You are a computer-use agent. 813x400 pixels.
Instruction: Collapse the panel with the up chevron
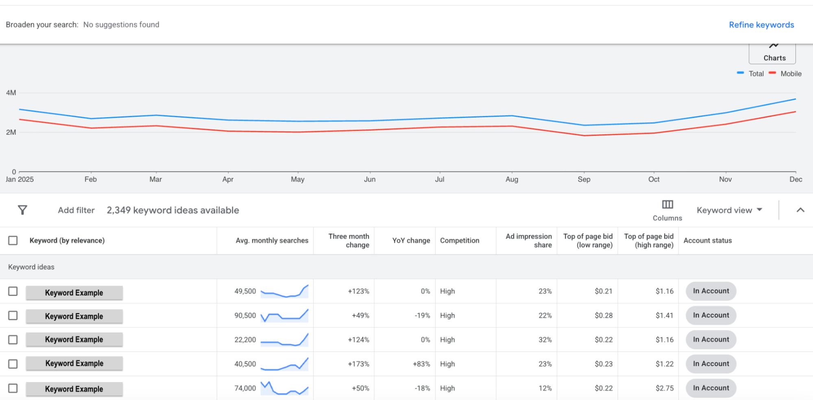800,210
